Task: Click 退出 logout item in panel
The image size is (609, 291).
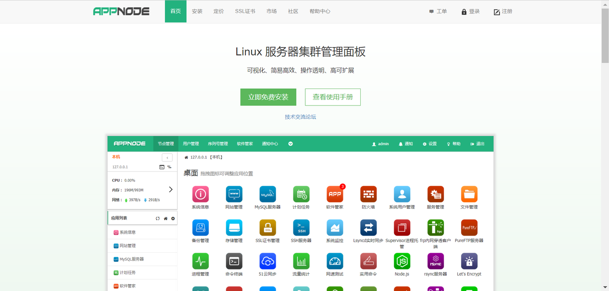Action: pyautogui.click(x=477, y=144)
